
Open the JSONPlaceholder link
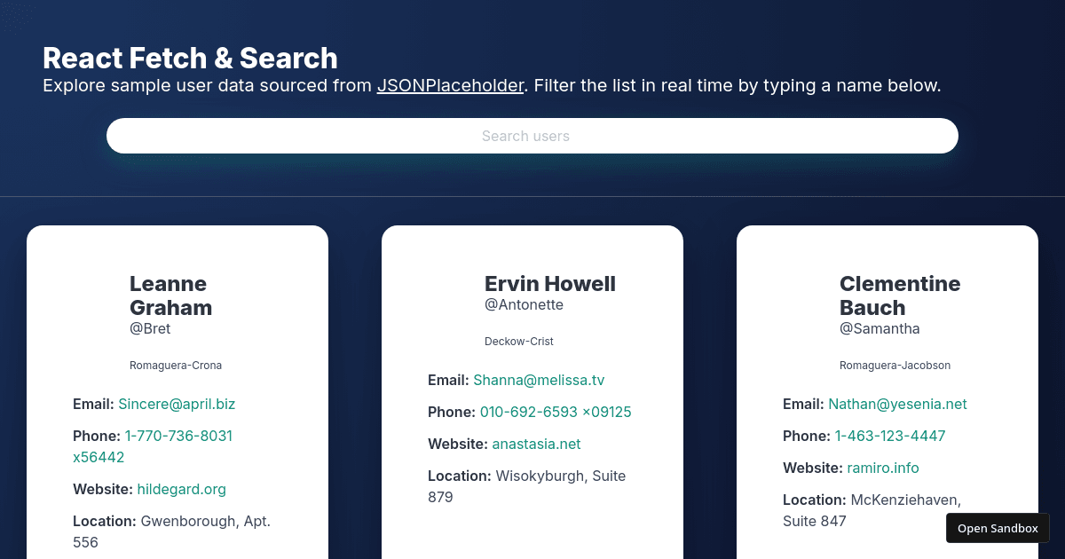click(450, 86)
